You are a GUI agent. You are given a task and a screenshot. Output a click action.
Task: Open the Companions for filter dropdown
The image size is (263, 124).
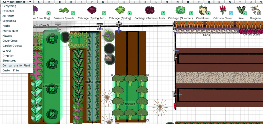17,2
